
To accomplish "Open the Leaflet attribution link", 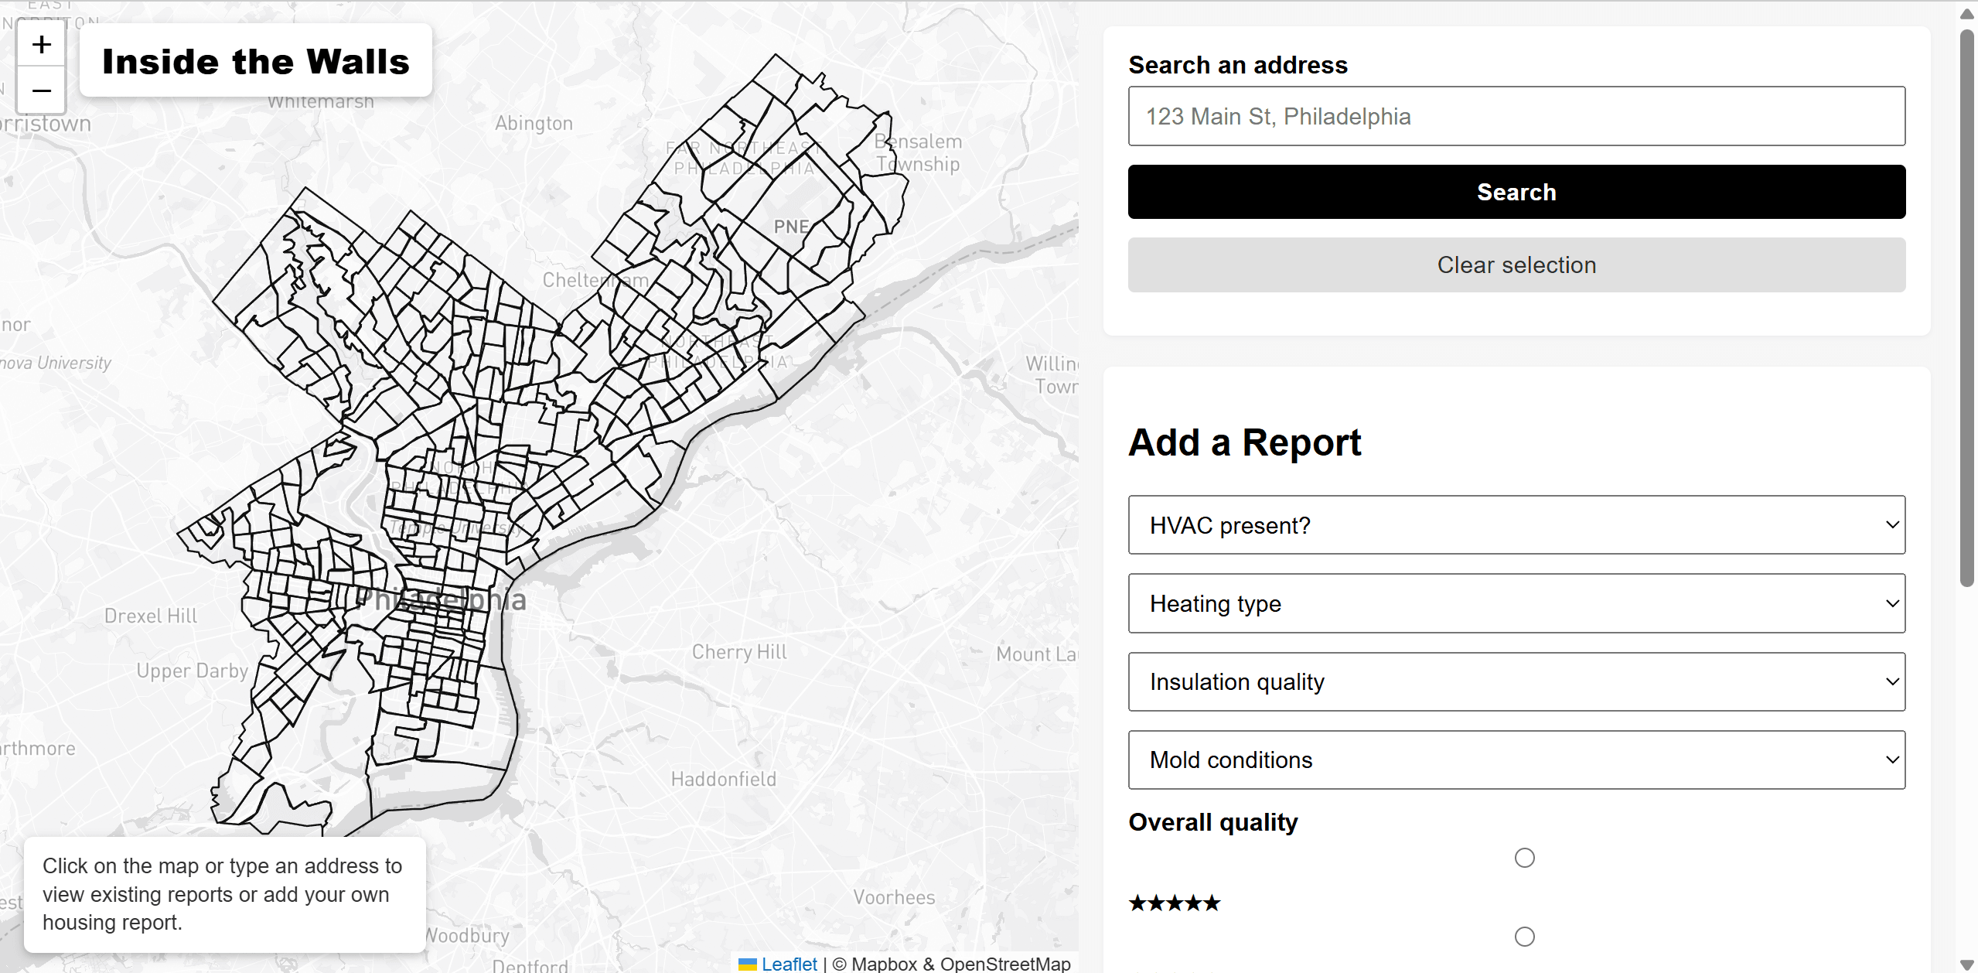I will coord(789,964).
